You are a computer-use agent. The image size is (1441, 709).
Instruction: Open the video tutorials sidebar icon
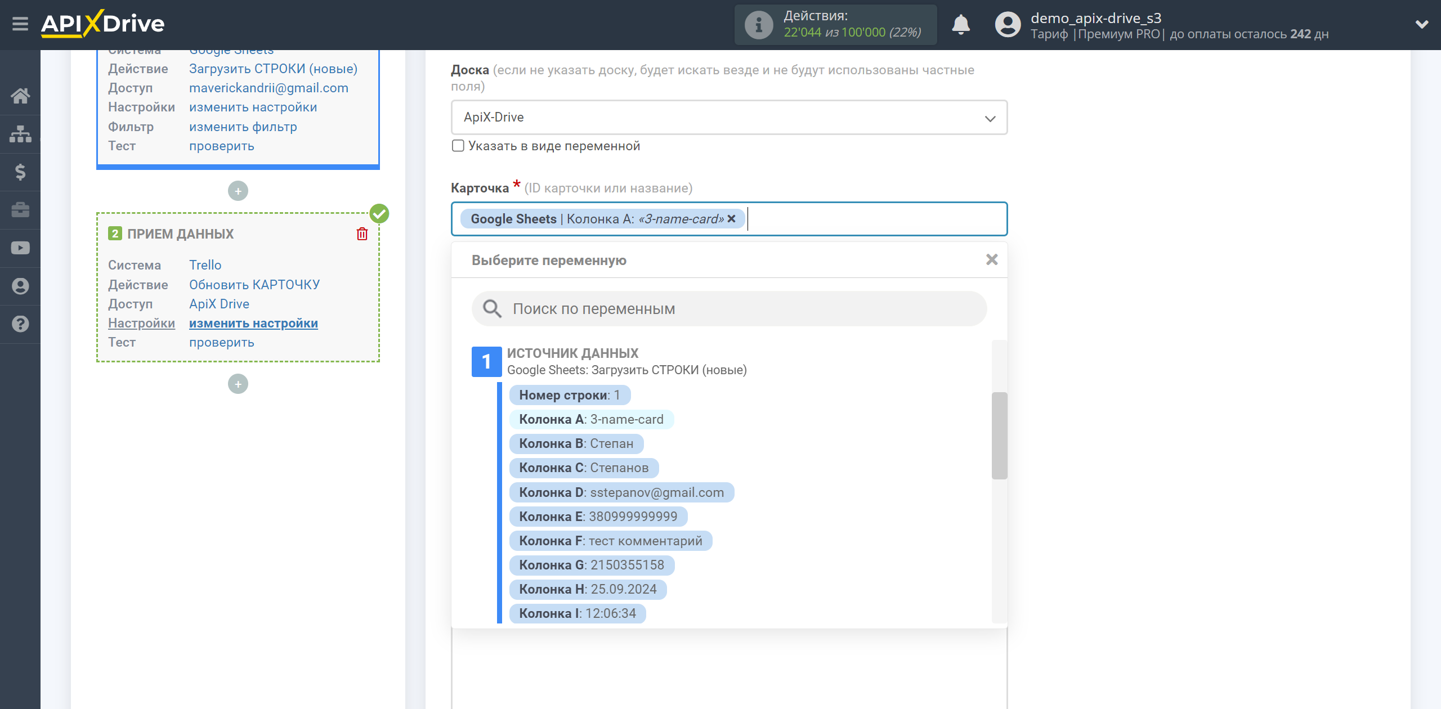20,248
